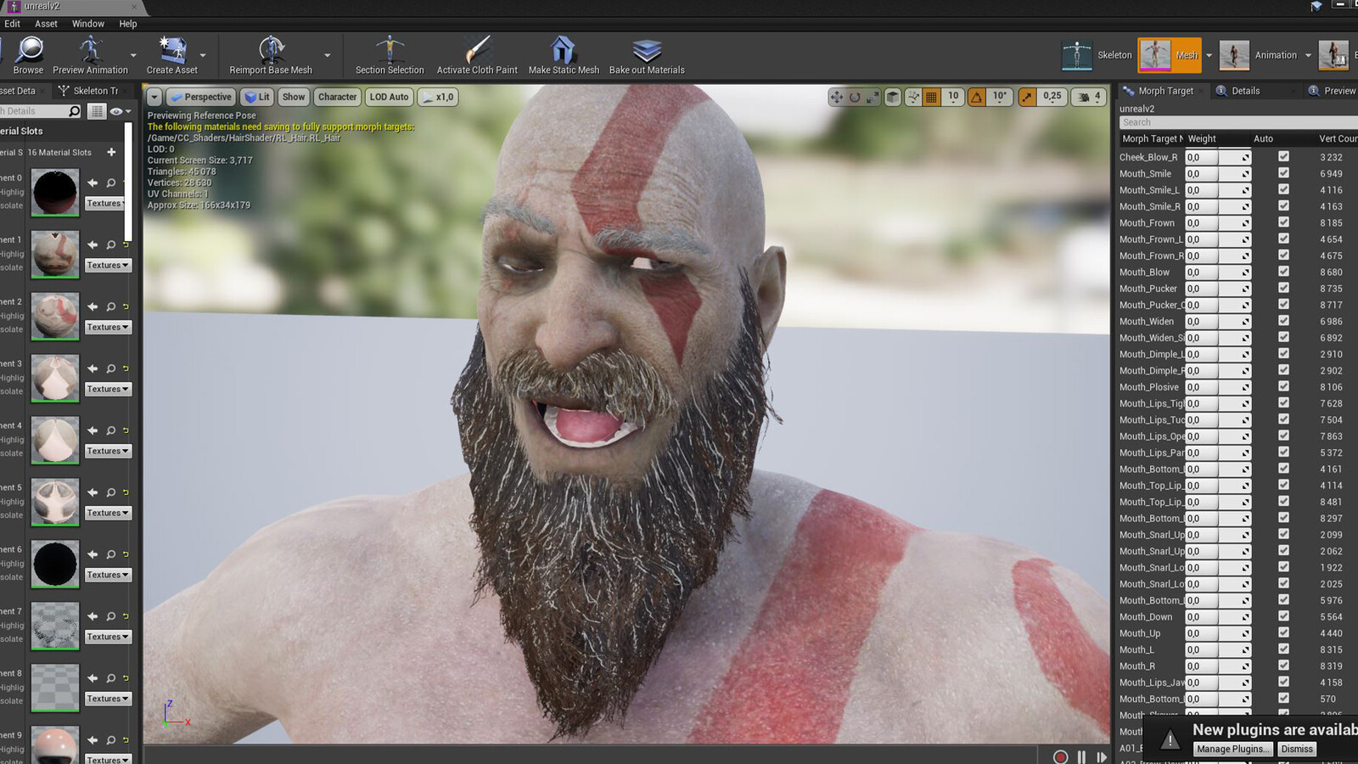The image size is (1358, 764).
Task: Open the Help menu
Action: (128, 24)
